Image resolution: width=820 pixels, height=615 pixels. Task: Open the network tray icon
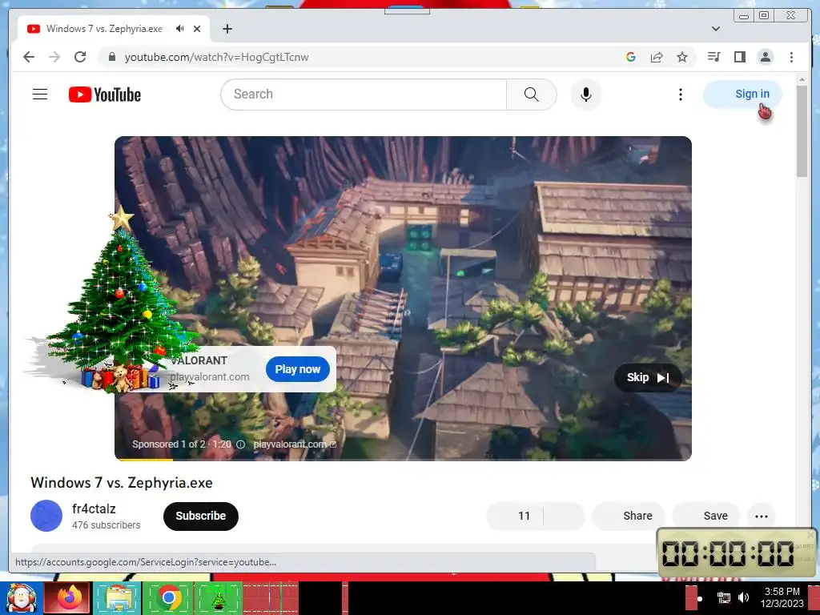(x=723, y=597)
